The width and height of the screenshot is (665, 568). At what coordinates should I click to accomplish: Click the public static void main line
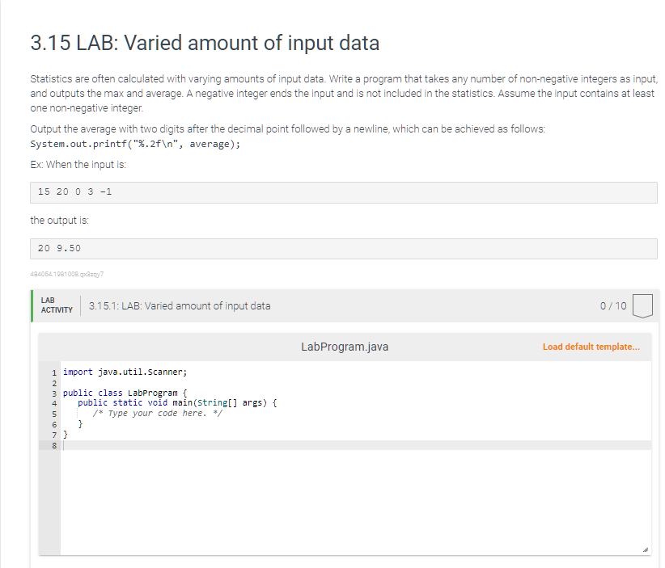(177, 403)
